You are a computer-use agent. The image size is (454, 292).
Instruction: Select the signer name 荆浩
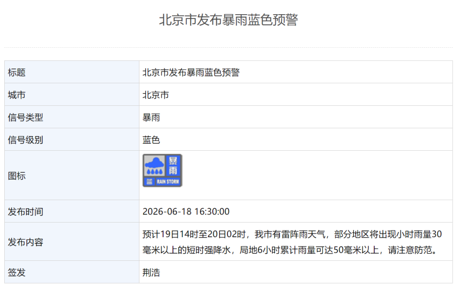pyautogui.click(x=151, y=272)
